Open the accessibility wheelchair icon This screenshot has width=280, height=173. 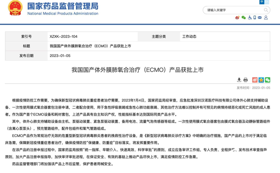coord(250,17)
